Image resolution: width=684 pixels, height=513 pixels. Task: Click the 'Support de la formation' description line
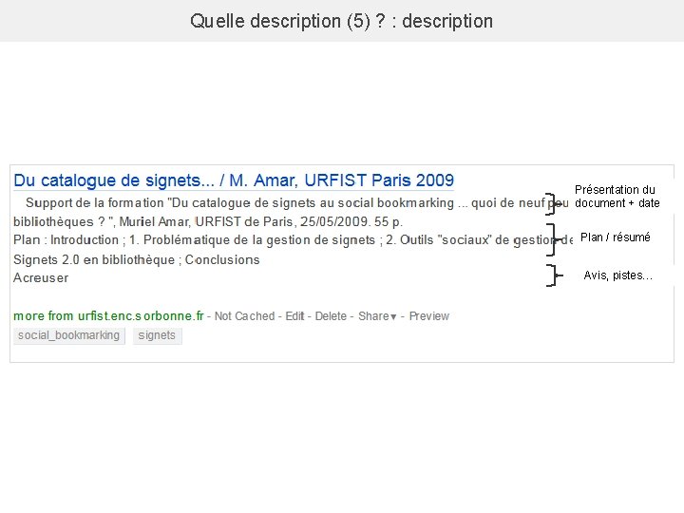coord(296,203)
